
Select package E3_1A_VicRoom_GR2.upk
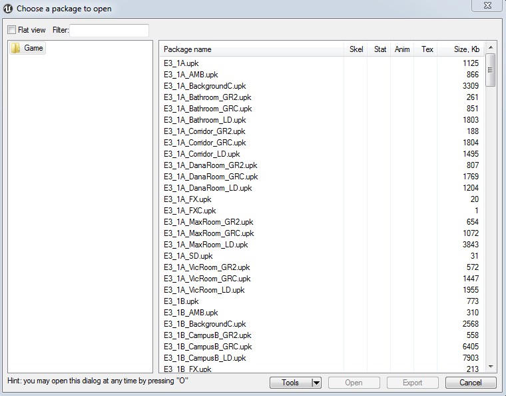pos(322,267)
